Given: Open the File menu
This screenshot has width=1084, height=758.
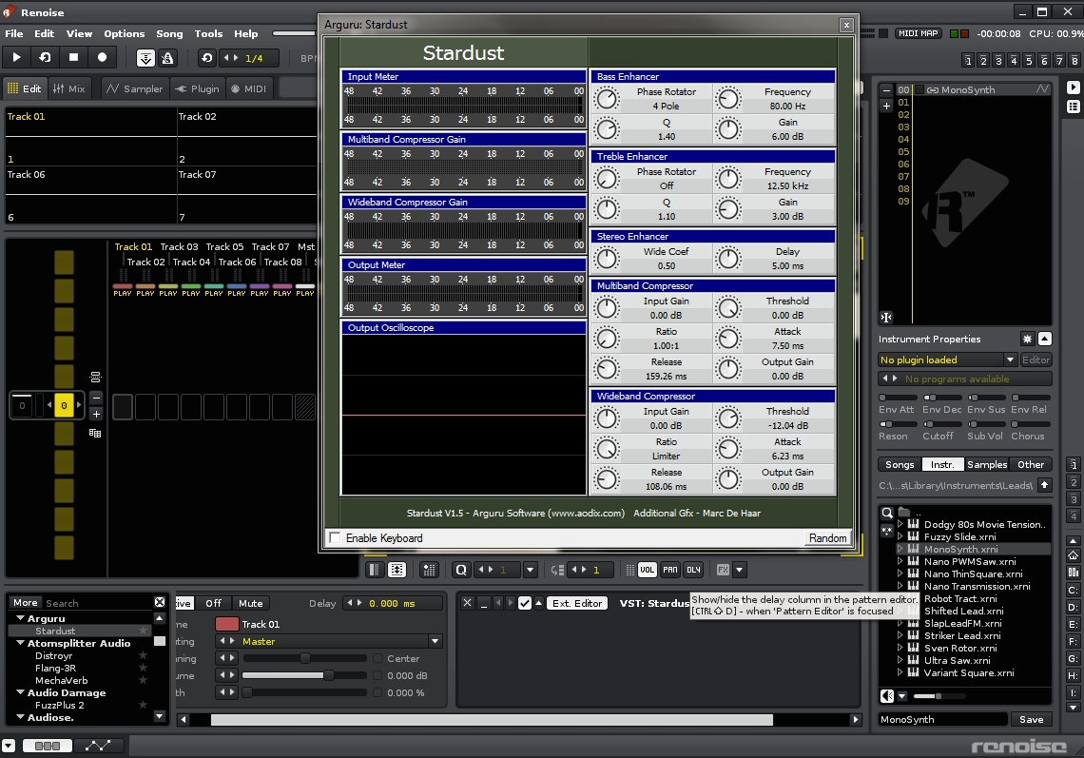Looking at the screenshot, I should [x=14, y=33].
